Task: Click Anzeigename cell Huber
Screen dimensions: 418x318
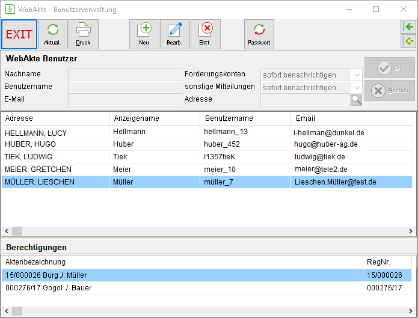Action: point(123,144)
